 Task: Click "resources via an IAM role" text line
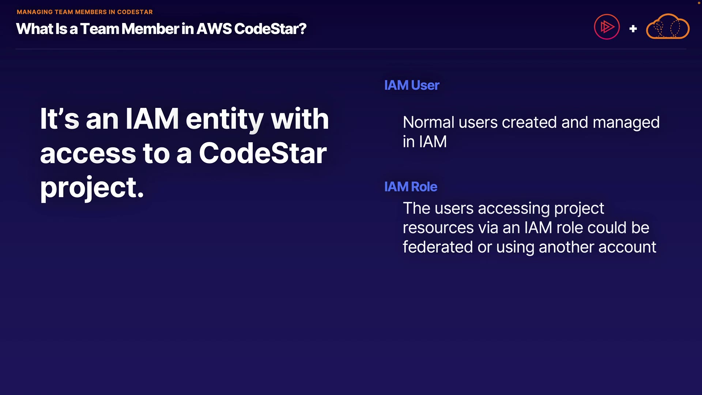tap(525, 227)
